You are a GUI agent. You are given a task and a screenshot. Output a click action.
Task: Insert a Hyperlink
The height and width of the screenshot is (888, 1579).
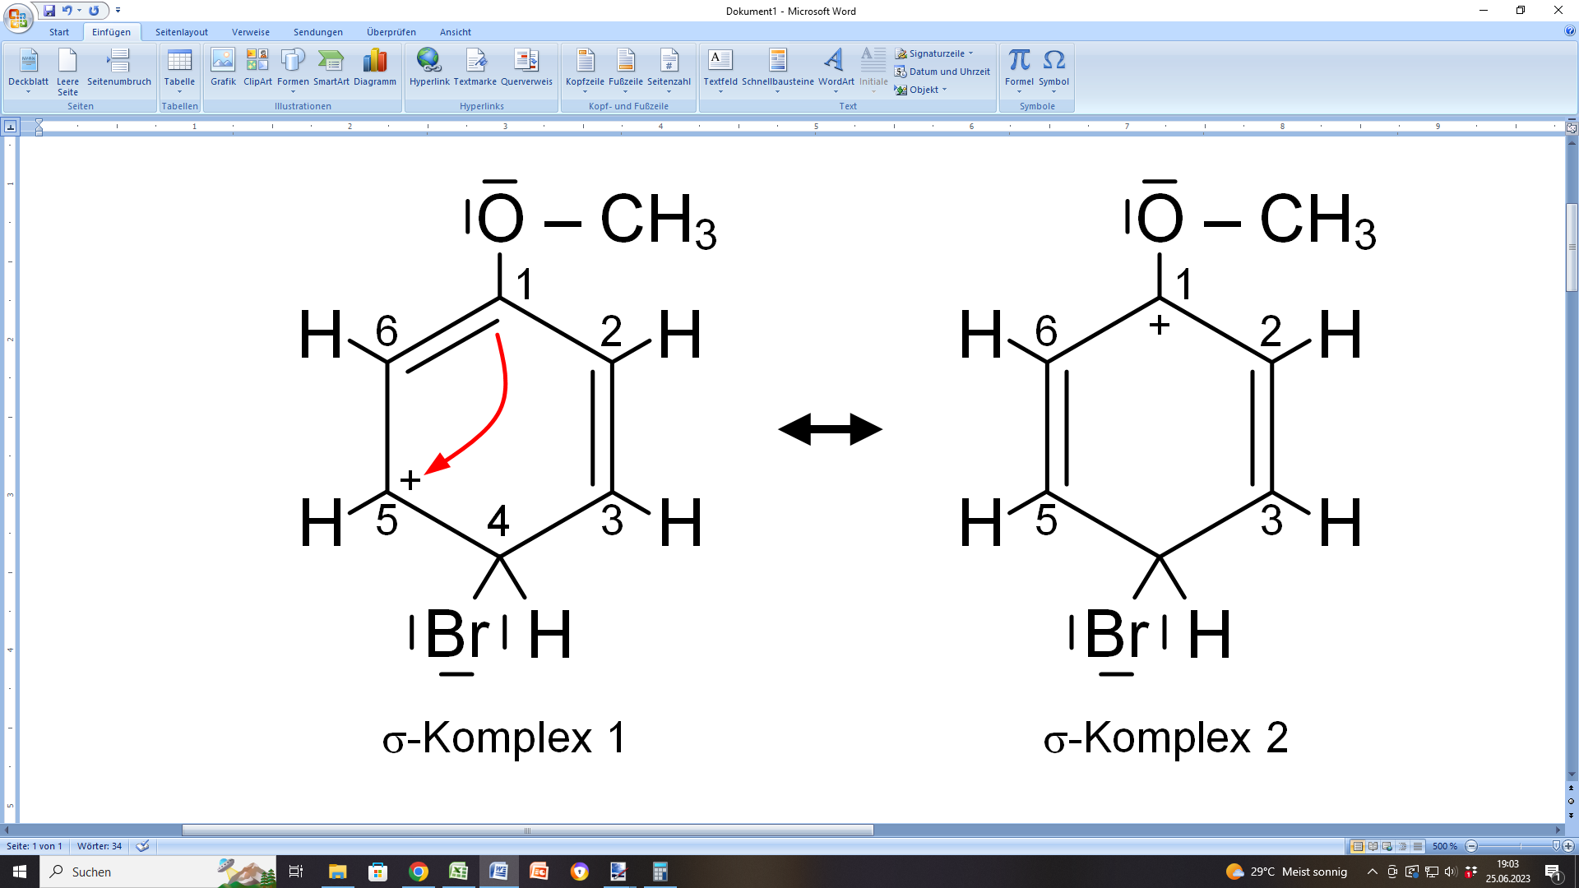tap(429, 67)
